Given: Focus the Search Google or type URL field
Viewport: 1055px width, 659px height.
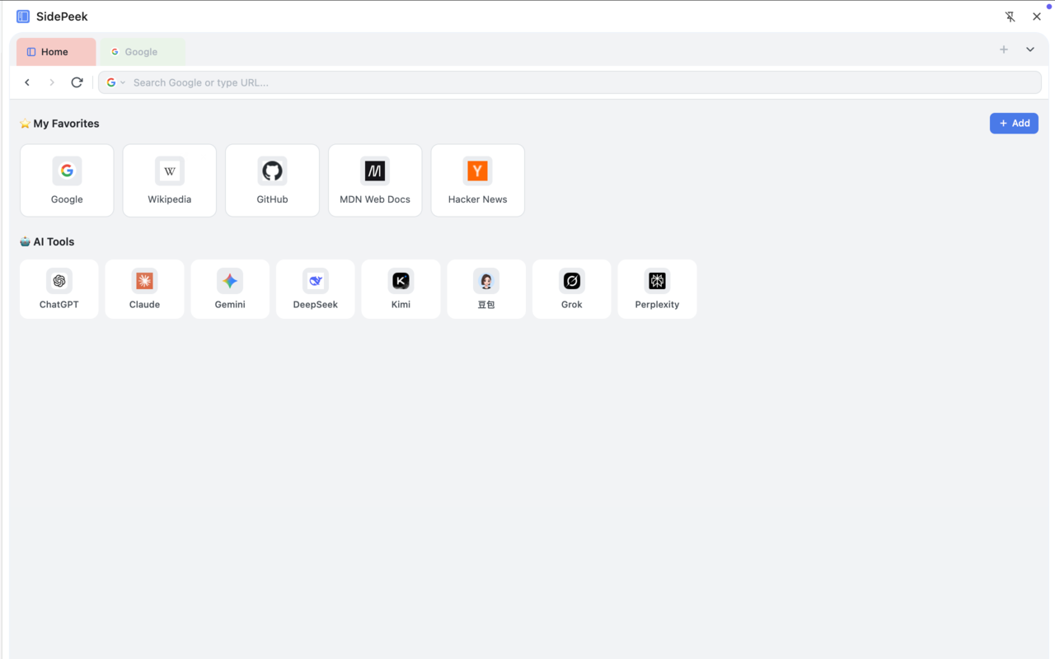Looking at the screenshot, I should coord(570,82).
